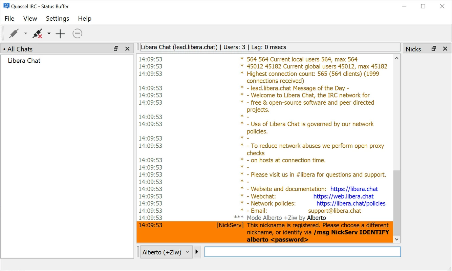Click the chat view scrollbar thumb

[396, 203]
